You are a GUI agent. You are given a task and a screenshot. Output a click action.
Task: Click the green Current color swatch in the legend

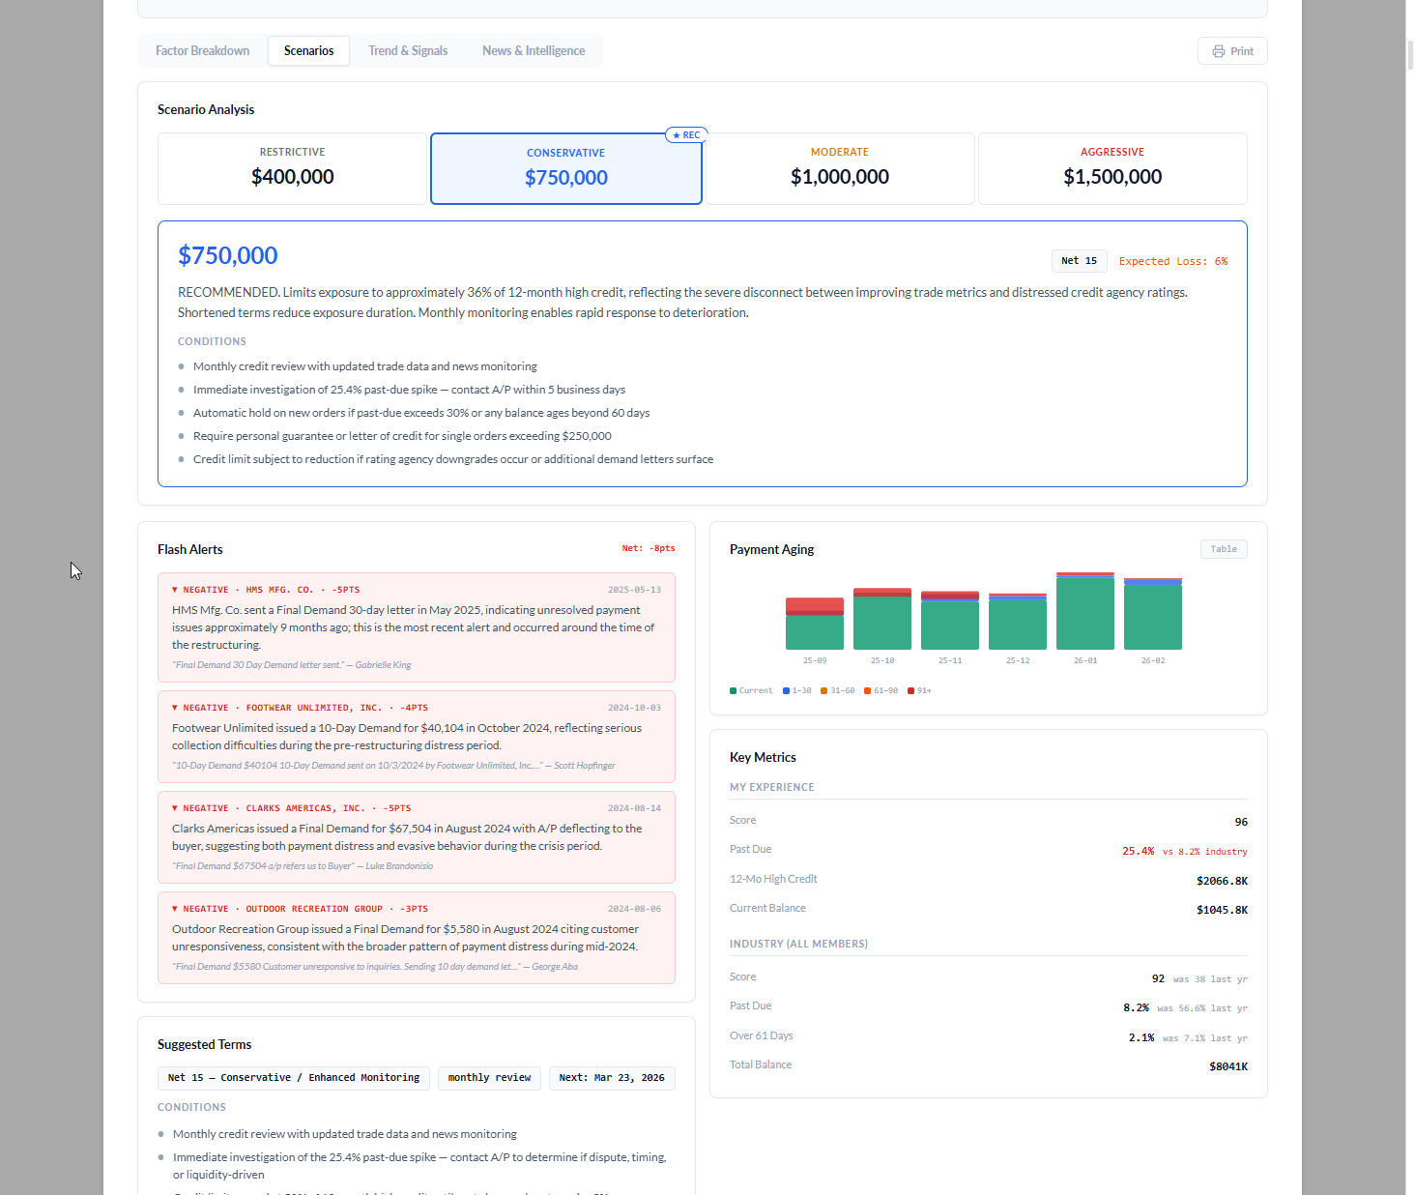[x=735, y=690]
